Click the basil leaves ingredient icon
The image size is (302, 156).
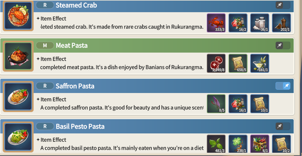pyautogui.click(x=216, y=144)
